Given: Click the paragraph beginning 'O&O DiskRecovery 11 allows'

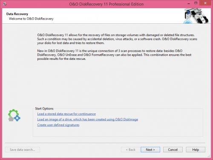Looking at the screenshot, I should (x=117, y=39).
